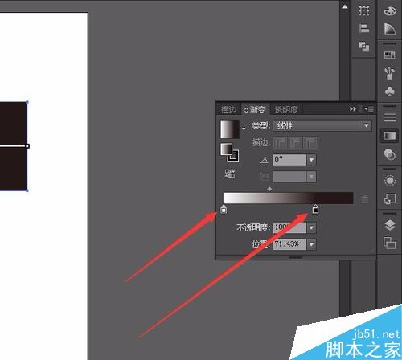This screenshot has width=402, height=360.
Task: Open the Stroke panel lines icon
Action: click(x=390, y=117)
